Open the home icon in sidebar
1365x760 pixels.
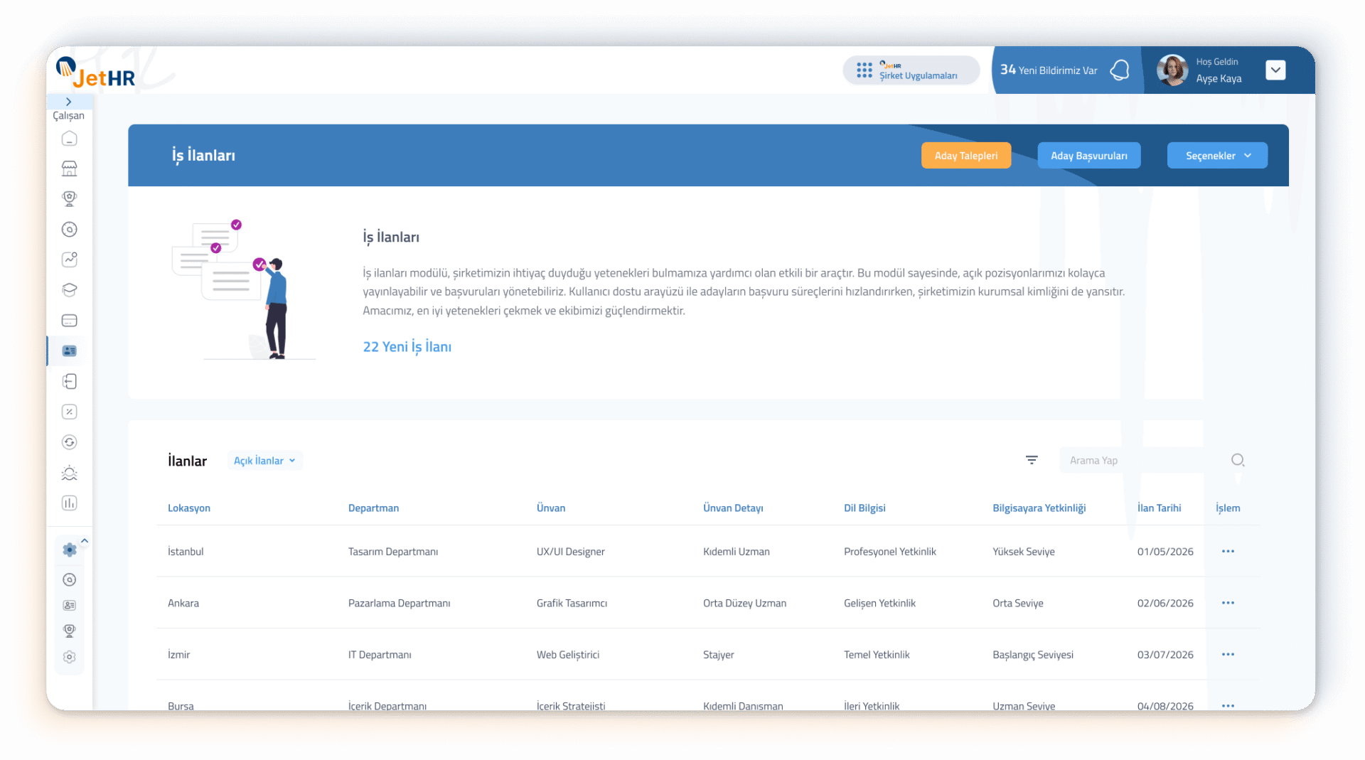(x=69, y=139)
